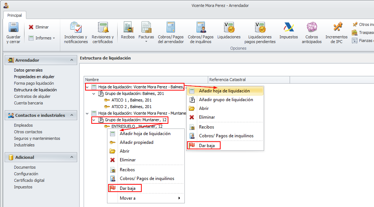The height and width of the screenshot is (207, 374).
Task: Click the Eliminar button in the ribbon
Action: [39, 27]
